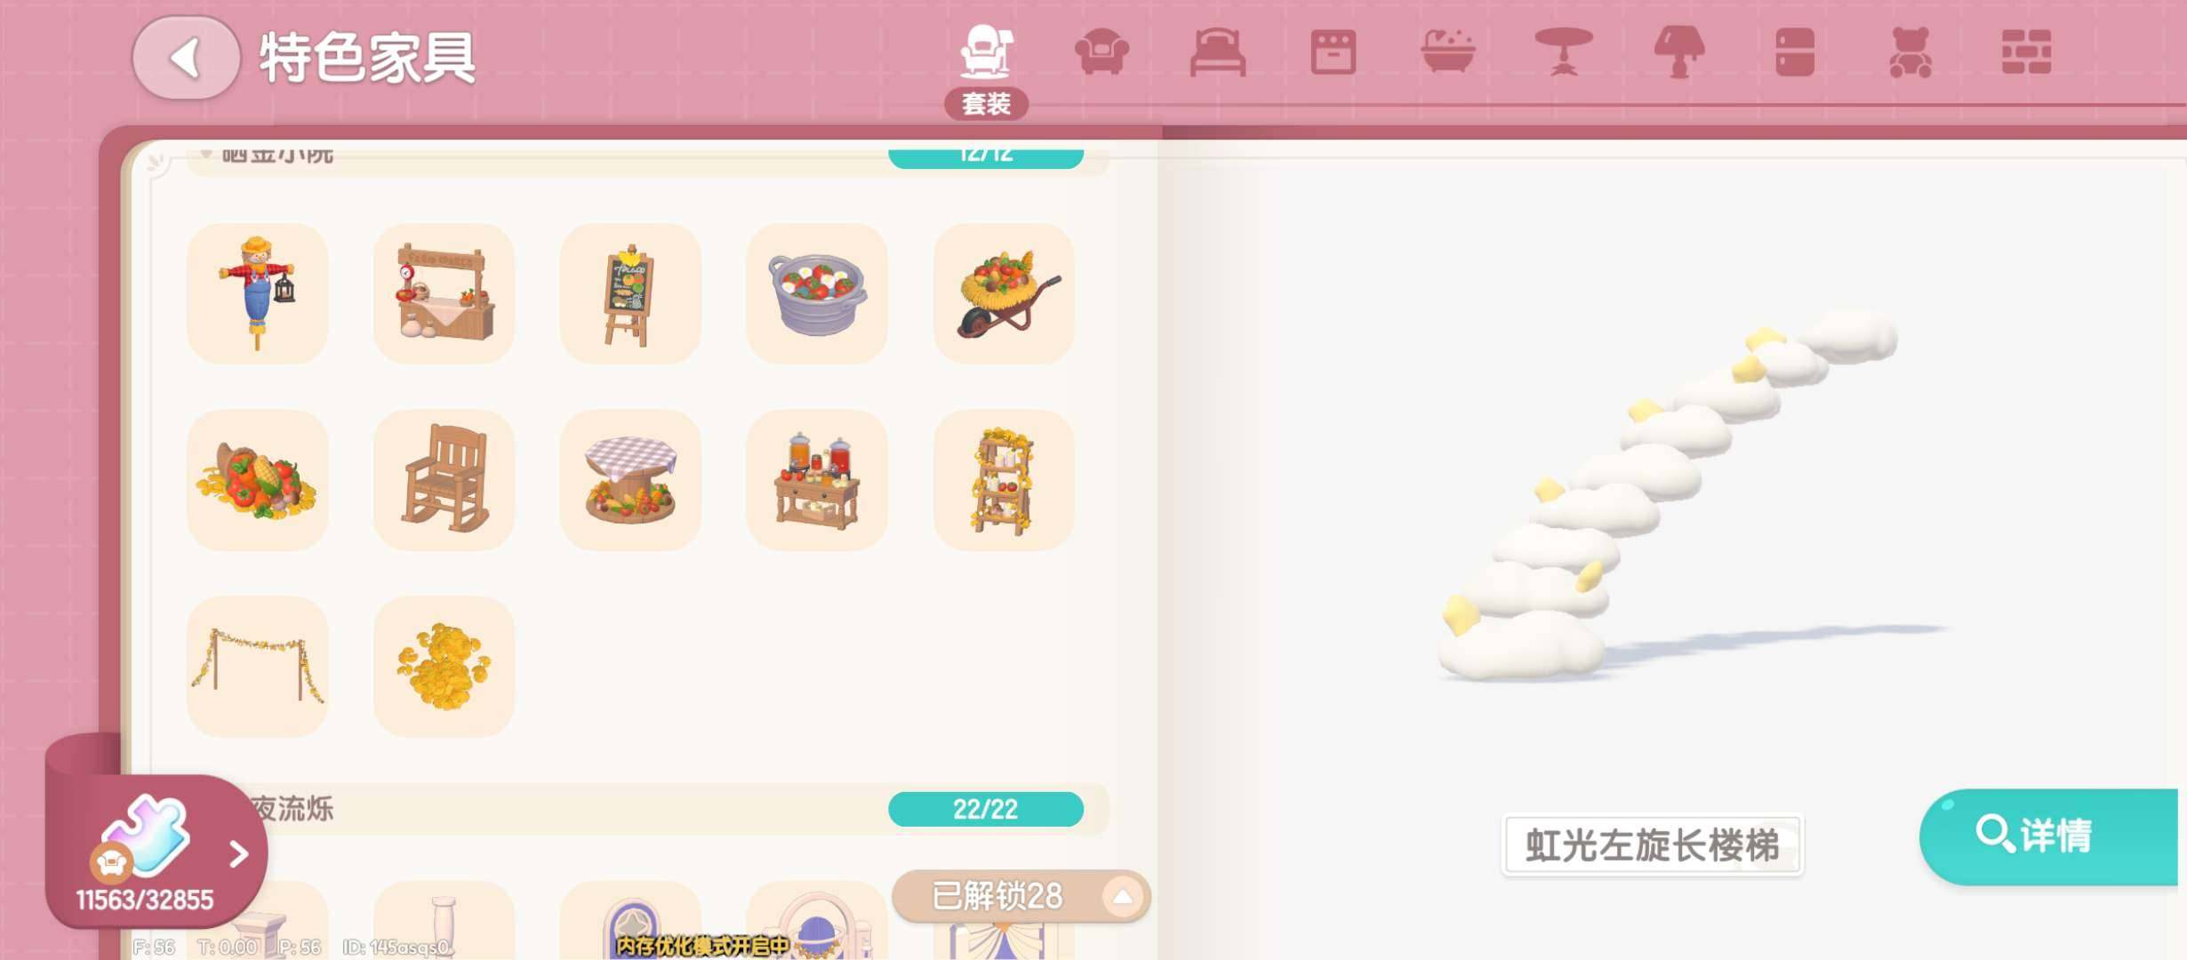Screen dimensions: 2187x960
Task: Select the chalkboard easel menu item
Action: (x=630, y=293)
